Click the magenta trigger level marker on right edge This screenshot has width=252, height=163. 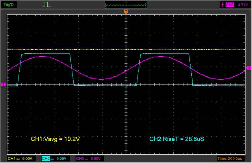248,68
